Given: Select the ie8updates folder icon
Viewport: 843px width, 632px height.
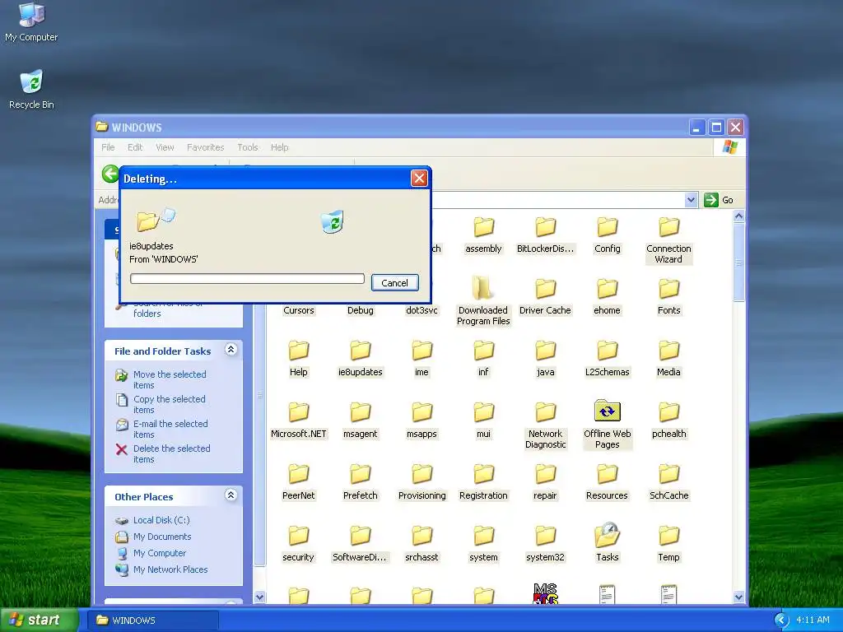Looking at the screenshot, I should tap(361, 351).
